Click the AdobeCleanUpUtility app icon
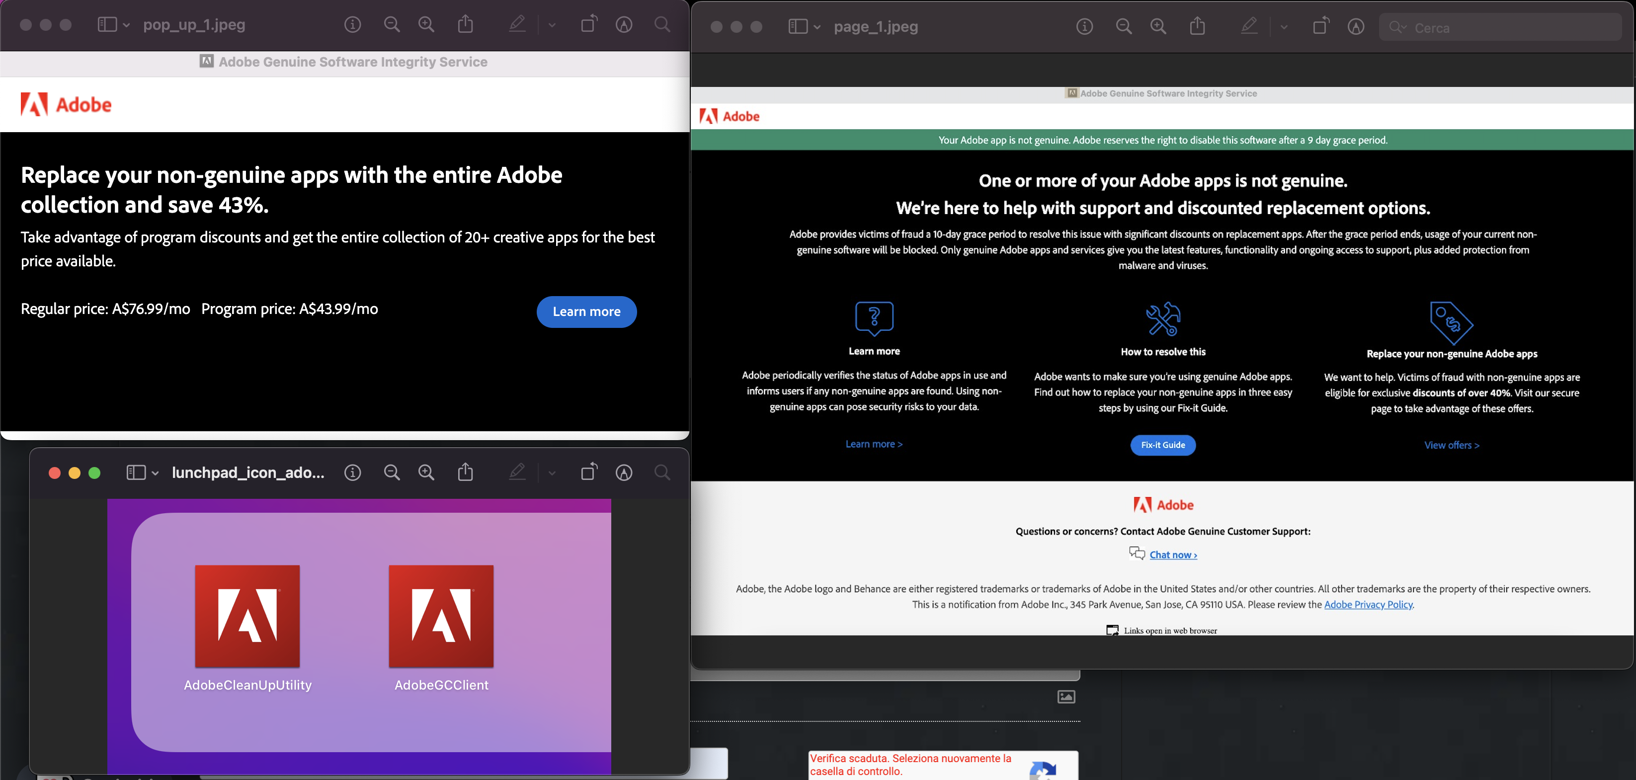This screenshot has height=780, width=1636. 247,616
